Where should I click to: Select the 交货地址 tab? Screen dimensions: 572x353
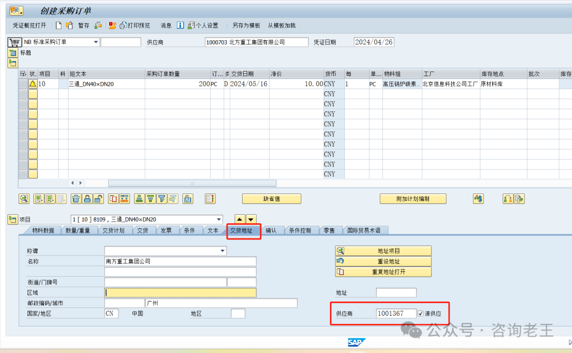click(241, 231)
